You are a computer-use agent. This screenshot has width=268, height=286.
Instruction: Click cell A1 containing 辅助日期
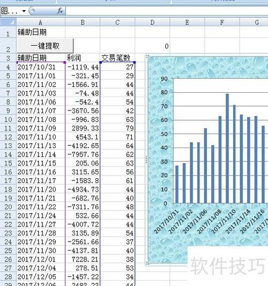[x=41, y=32]
